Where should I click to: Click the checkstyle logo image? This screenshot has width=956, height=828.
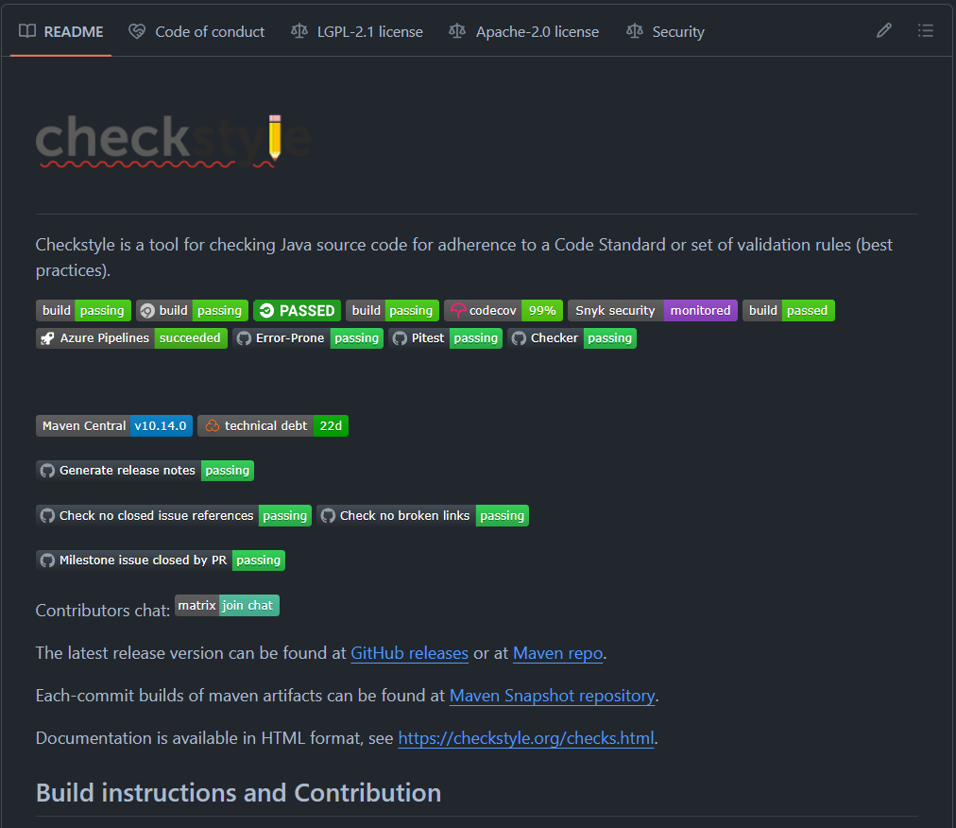[x=173, y=141]
